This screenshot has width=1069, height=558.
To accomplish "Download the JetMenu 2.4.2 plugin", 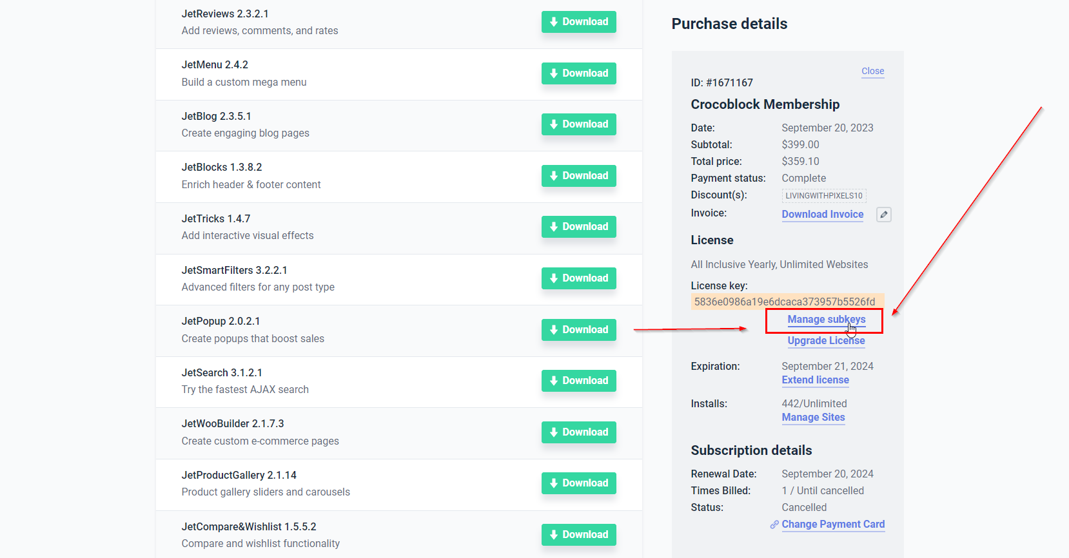I will [578, 73].
